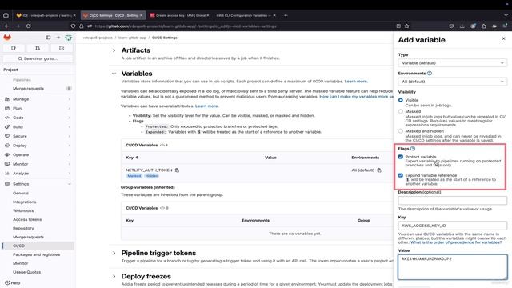Toggle reader view icon in address bar
Screen dimensions: 512x288
click(398, 26)
